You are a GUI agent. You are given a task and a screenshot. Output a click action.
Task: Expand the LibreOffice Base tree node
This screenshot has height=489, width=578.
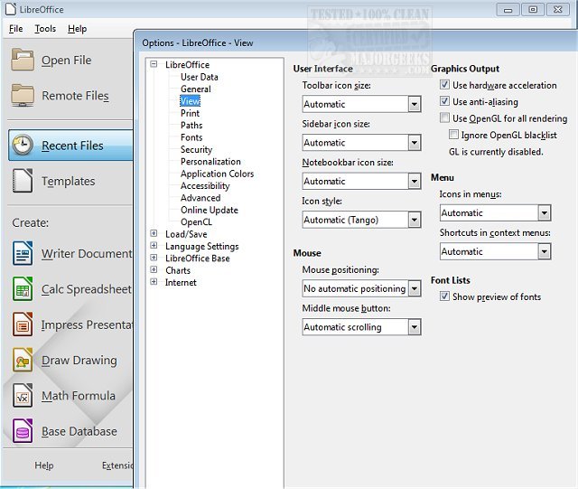154,258
